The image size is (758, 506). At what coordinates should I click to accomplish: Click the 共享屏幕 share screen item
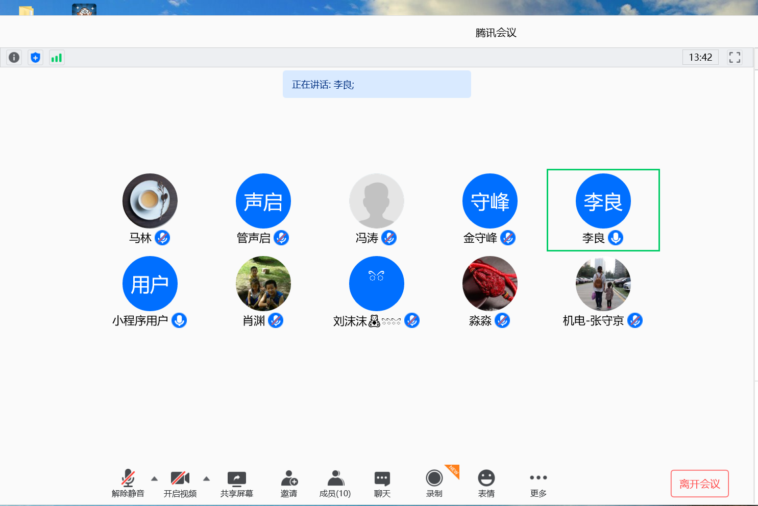coord(237,484)
